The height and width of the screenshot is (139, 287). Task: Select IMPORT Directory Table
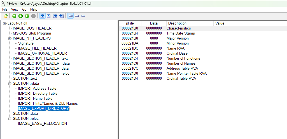[x=38, y=94]
